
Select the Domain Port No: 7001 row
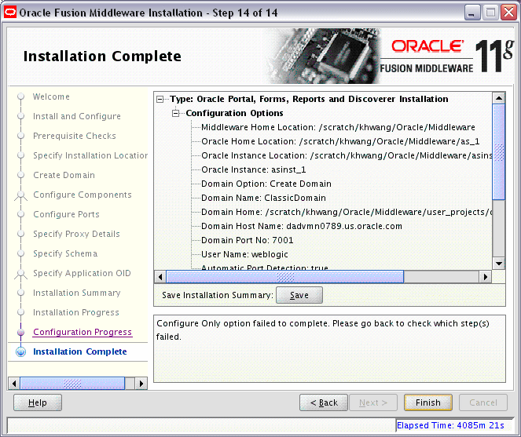(248, 240)
